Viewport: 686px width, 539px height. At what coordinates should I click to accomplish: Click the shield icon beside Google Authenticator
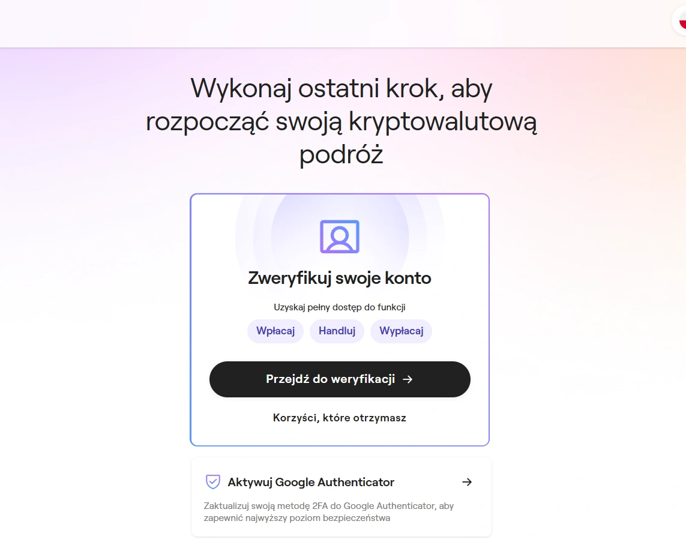tap(212, 482)
